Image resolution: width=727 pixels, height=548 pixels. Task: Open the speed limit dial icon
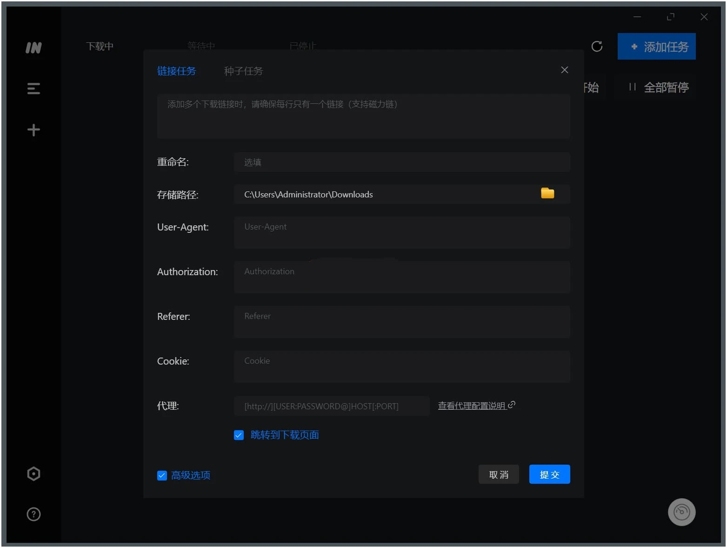[681, 512]
